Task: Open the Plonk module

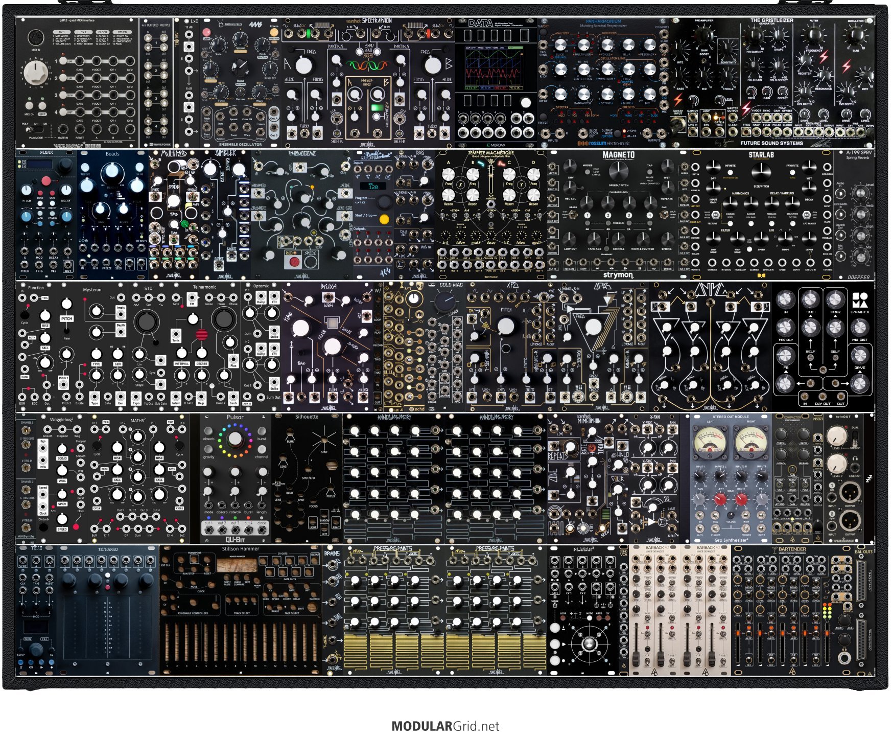Action: click(46, 215)
